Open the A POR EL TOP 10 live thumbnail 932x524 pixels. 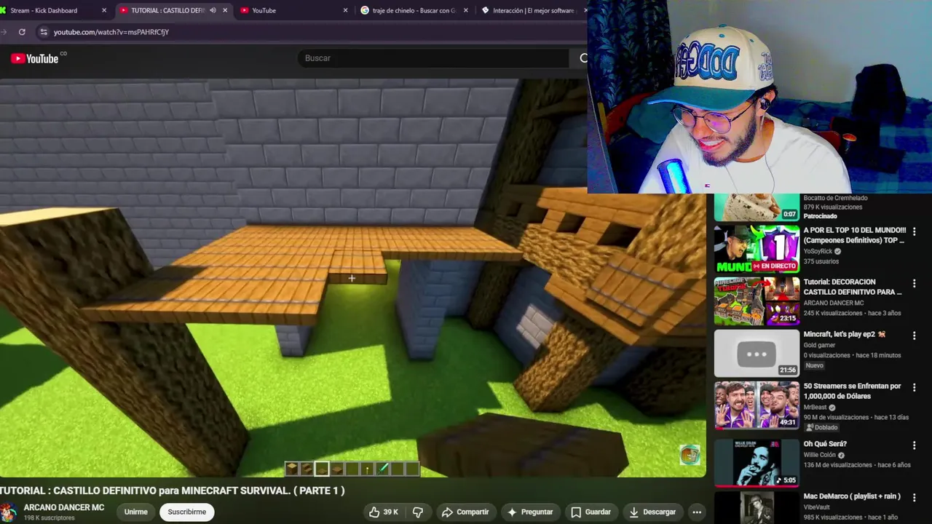pyautogui.click(x=757, y=248)
